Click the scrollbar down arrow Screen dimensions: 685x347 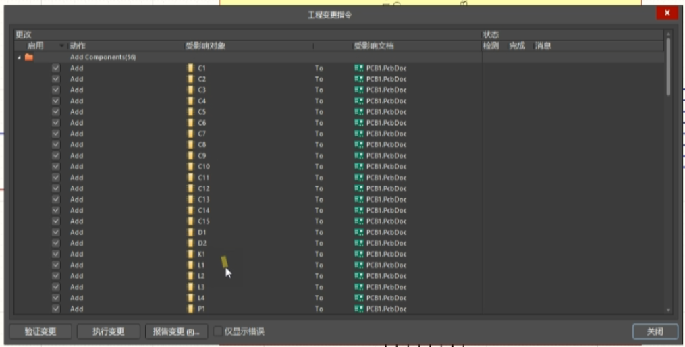(x=668, y=310)
